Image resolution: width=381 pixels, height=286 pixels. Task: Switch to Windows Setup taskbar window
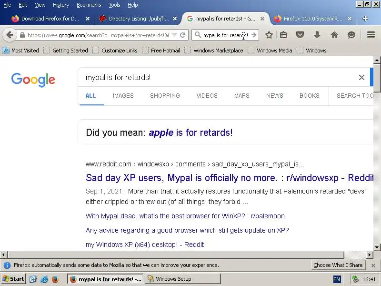click(x=183, y=279)
